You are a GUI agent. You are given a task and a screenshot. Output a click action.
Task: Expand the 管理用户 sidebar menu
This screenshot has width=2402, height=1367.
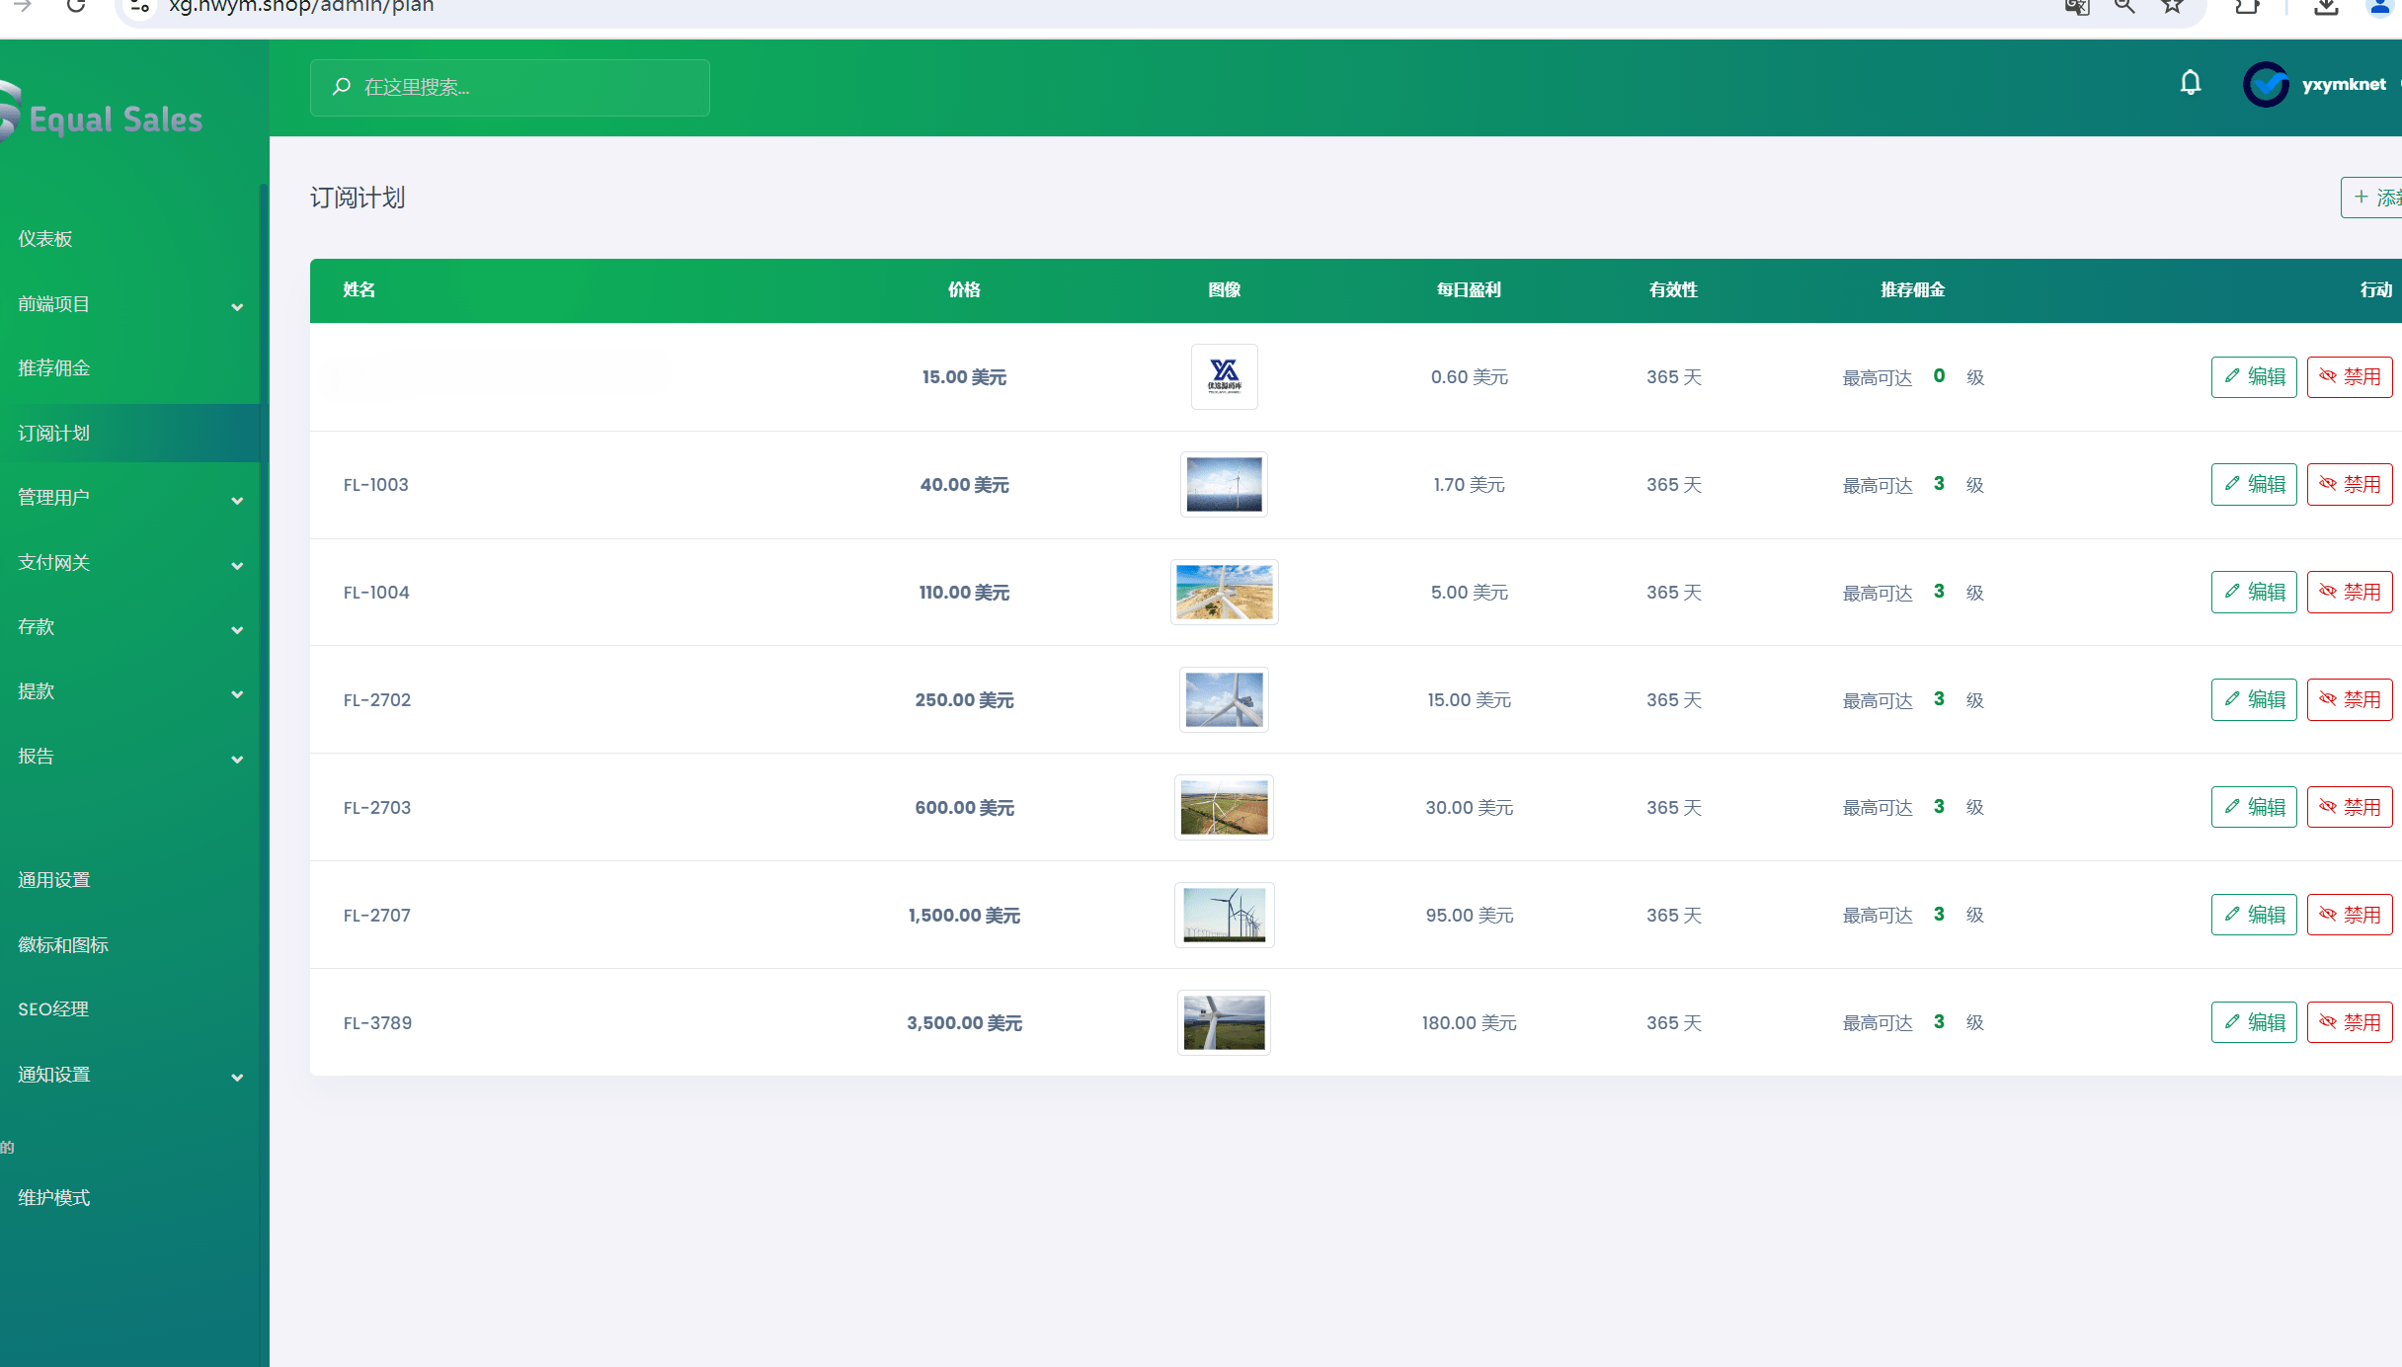click(128, 498)
